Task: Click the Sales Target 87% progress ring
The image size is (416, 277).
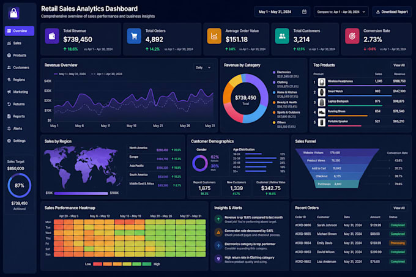Action: (x=20, y=185)
